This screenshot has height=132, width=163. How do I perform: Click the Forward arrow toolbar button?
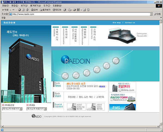coord(13,10)
